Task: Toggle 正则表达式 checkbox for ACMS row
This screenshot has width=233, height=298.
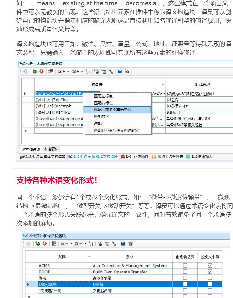Action: click(x=185, y=265)
